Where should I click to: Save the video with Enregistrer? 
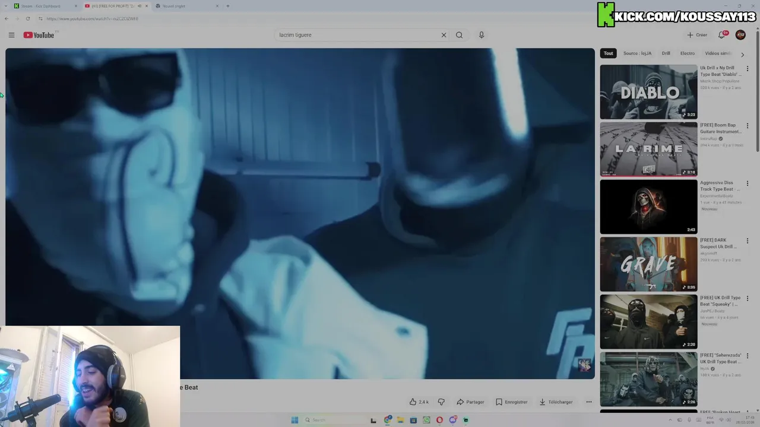[511, 402]
